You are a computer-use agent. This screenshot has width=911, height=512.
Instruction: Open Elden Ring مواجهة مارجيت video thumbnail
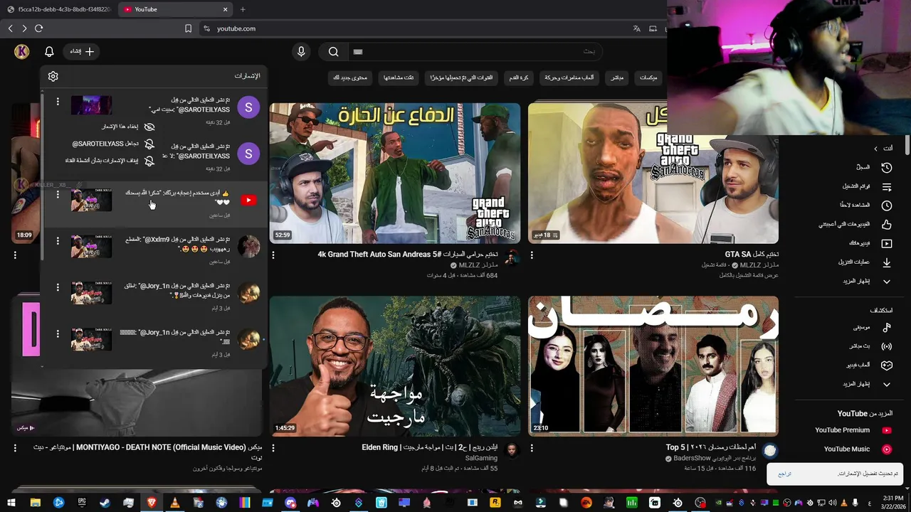(395, 366)
